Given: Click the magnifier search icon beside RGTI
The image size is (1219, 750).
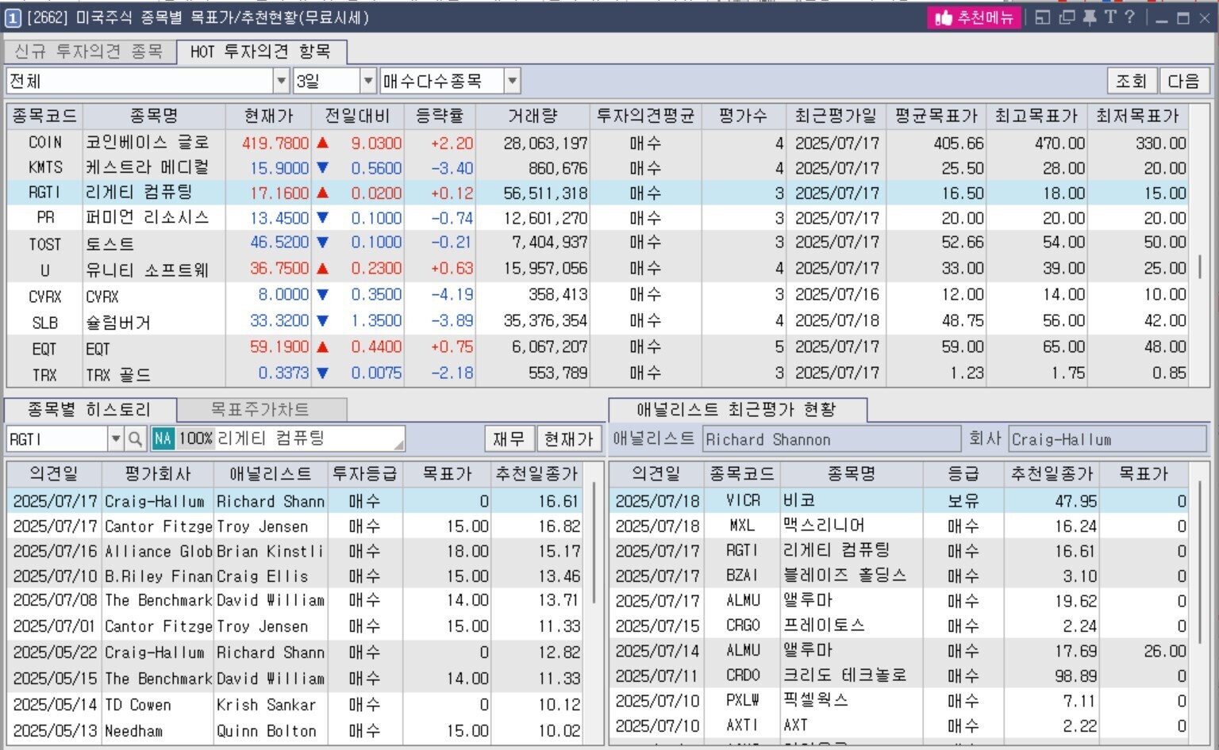Looking at the screenshot, I should pyautogui.click(x=136, y=439).
